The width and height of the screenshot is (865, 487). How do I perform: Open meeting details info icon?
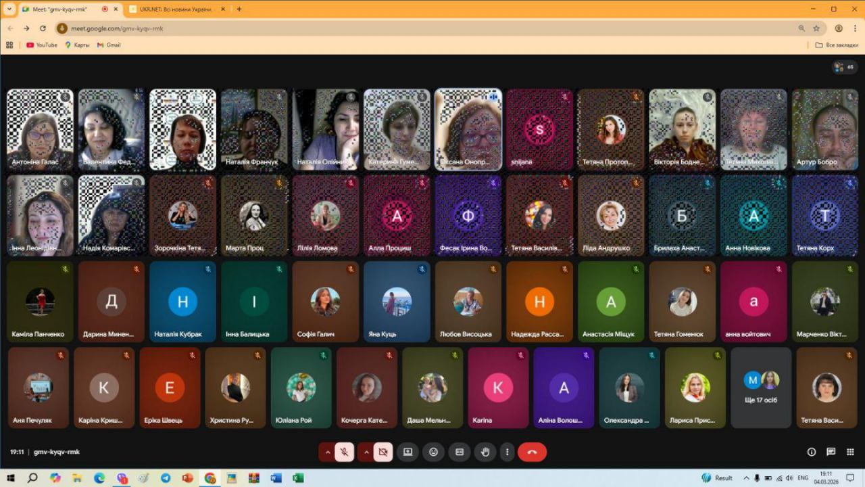pyautogui.click(x=812, y=453)
